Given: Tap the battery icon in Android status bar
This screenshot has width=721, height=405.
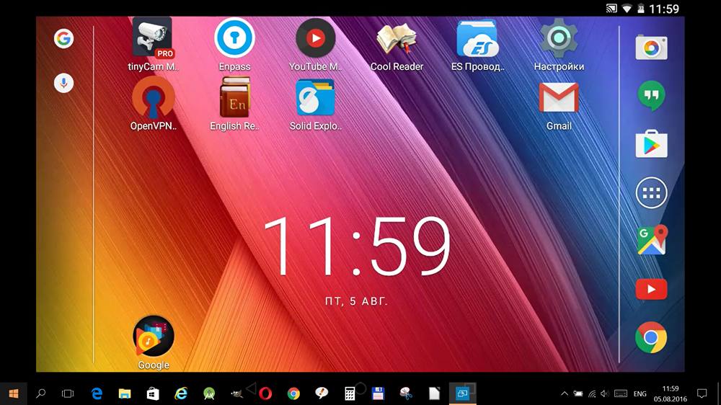Looking at the screenshot, I should [640, 8].
